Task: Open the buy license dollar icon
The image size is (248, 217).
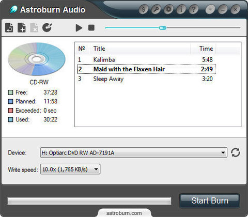Action: 144,9
